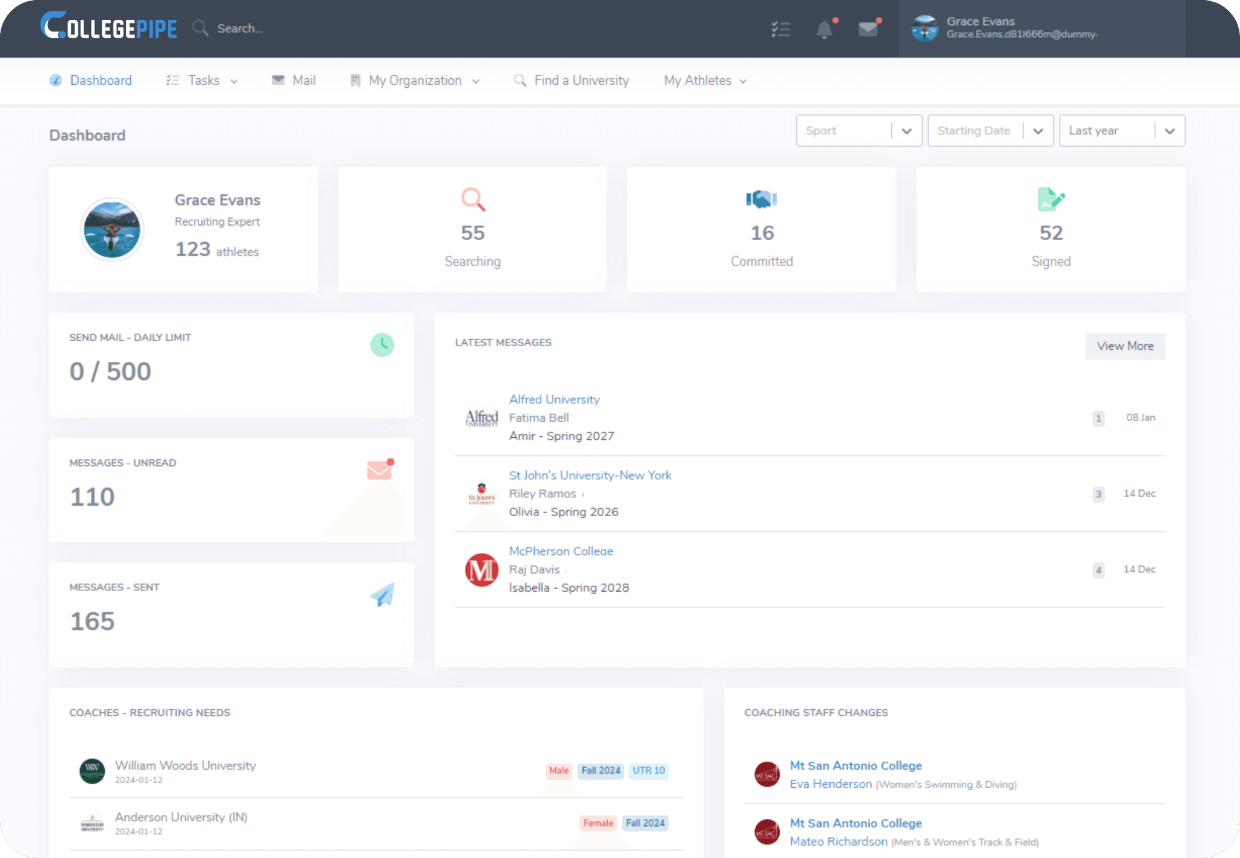Click the 0/500 daily mail limit counter
1240x858 pixels.
(110, 371)
